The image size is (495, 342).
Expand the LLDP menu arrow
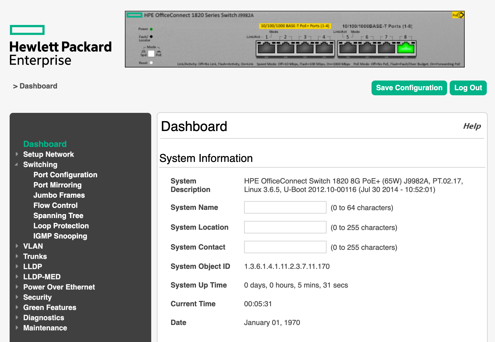click(17, 266)
